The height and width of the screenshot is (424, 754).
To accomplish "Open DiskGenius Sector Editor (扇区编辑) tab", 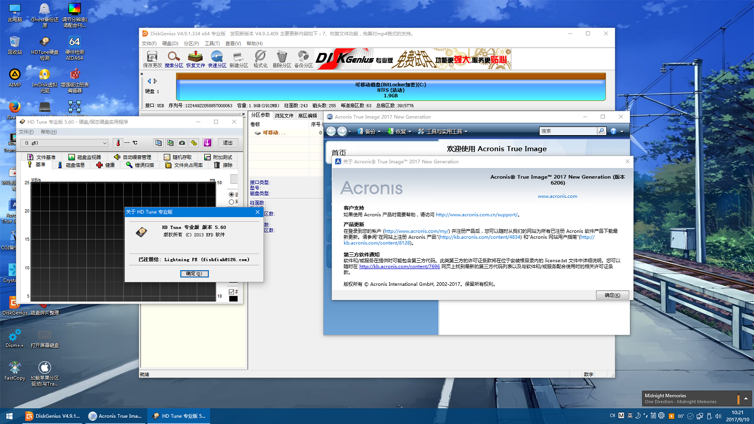I will [x=307, y=115].
